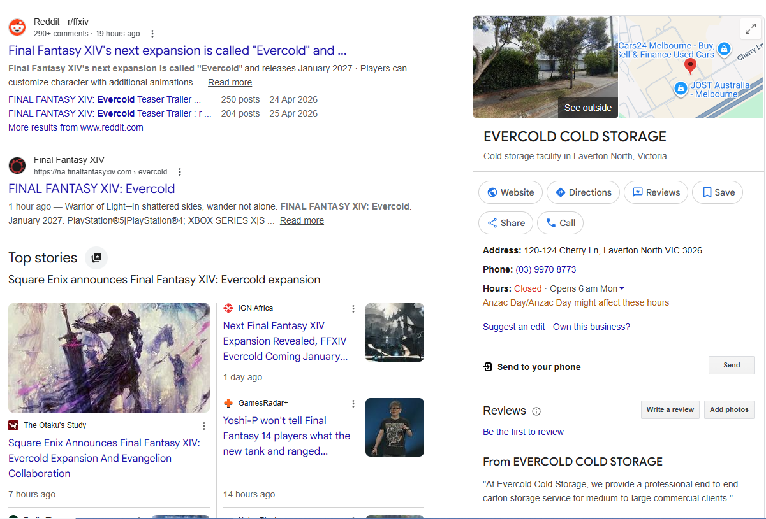Click the Anzac Day hours notice
The height and width of the screenshot is (519, 766).
576,302
